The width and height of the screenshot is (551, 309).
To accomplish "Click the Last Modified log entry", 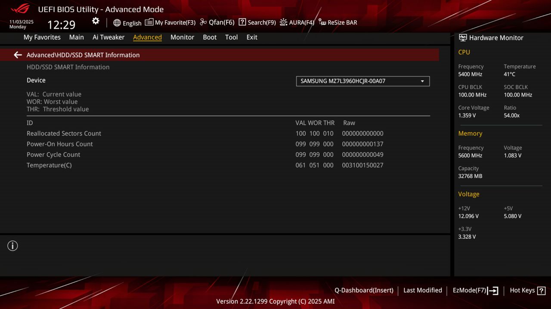I will [x=422, y=290].
